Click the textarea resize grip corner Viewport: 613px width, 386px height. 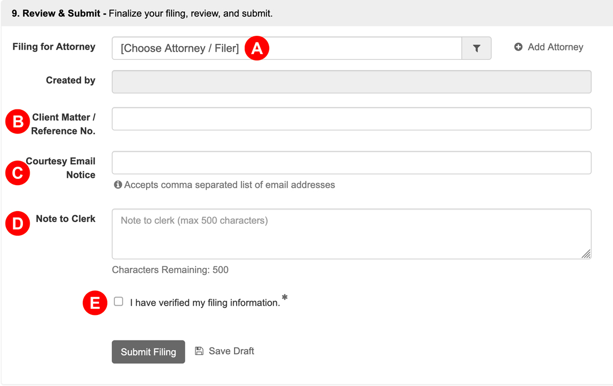coord(587,255)
